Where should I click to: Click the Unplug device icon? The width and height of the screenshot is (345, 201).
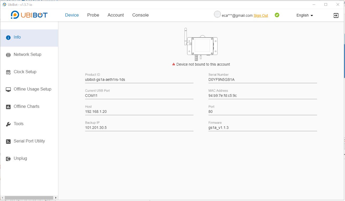click(x=8, y=158)
